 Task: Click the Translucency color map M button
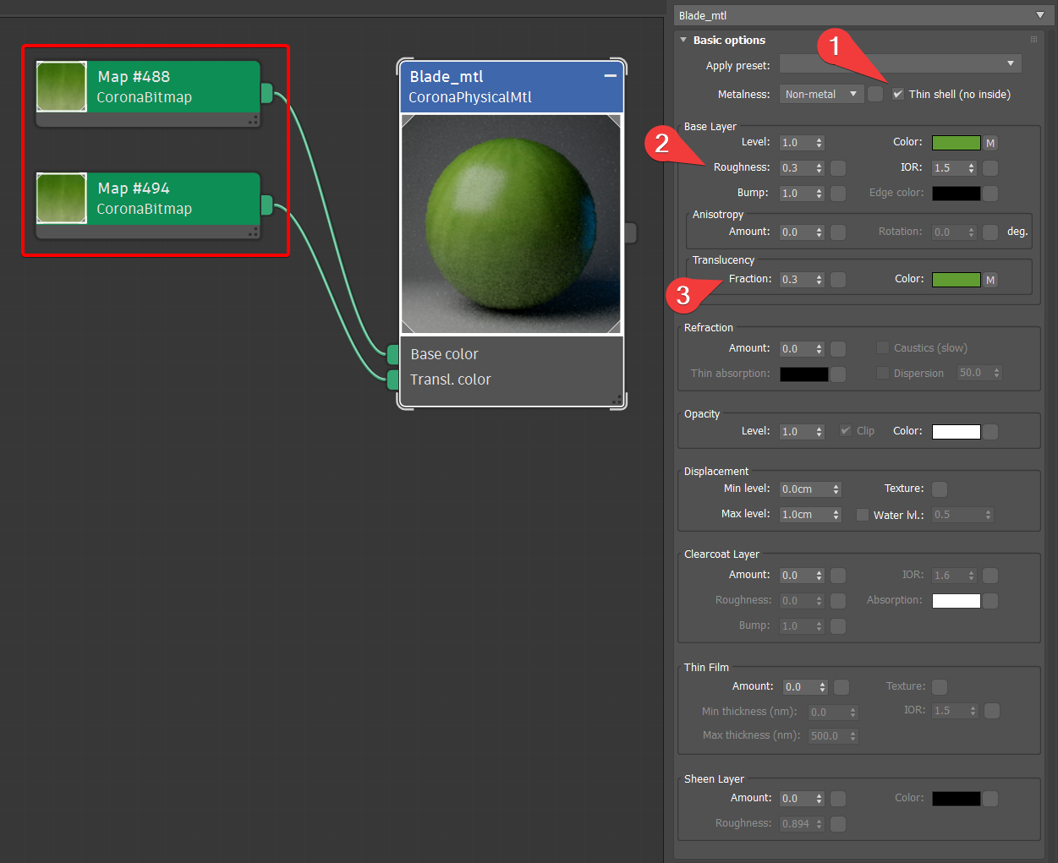(990, 280)
